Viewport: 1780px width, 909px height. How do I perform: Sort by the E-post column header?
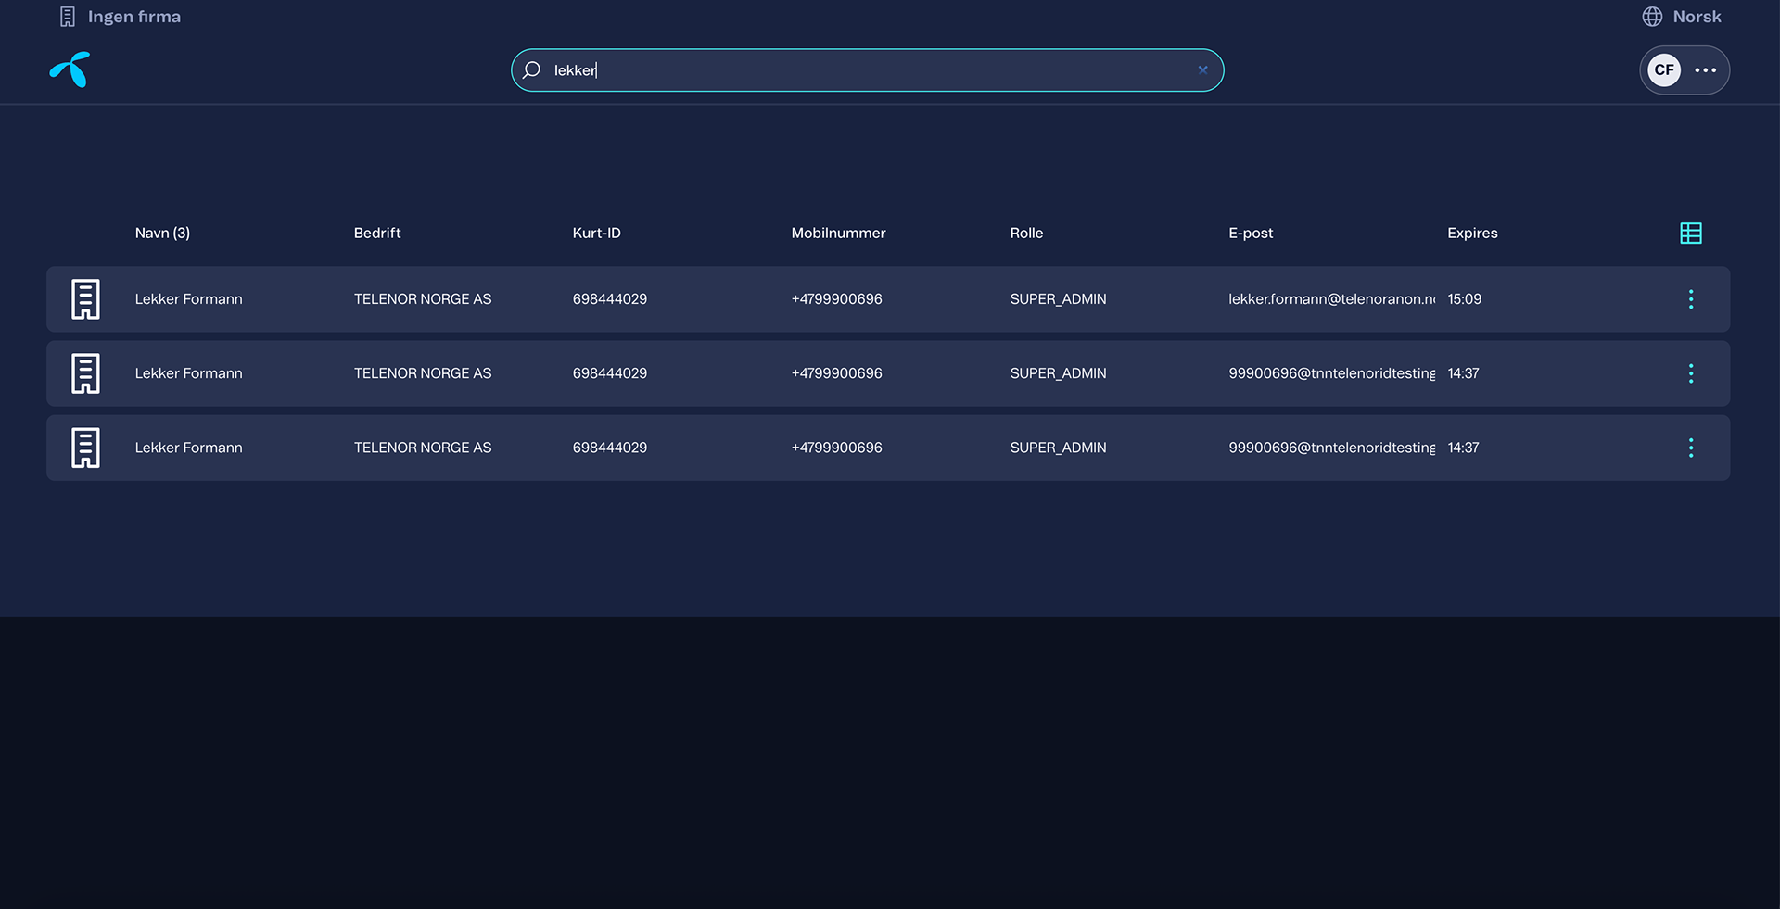coord(1251,233)
